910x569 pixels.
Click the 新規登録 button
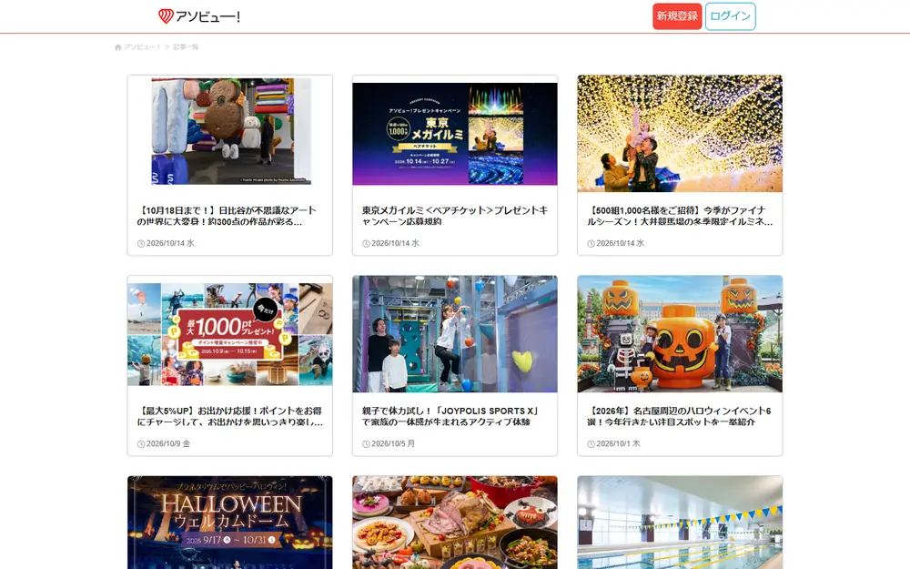click(x=677, y=16)
